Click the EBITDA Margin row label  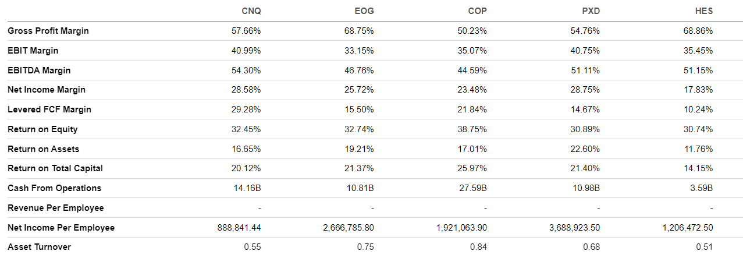39,70
